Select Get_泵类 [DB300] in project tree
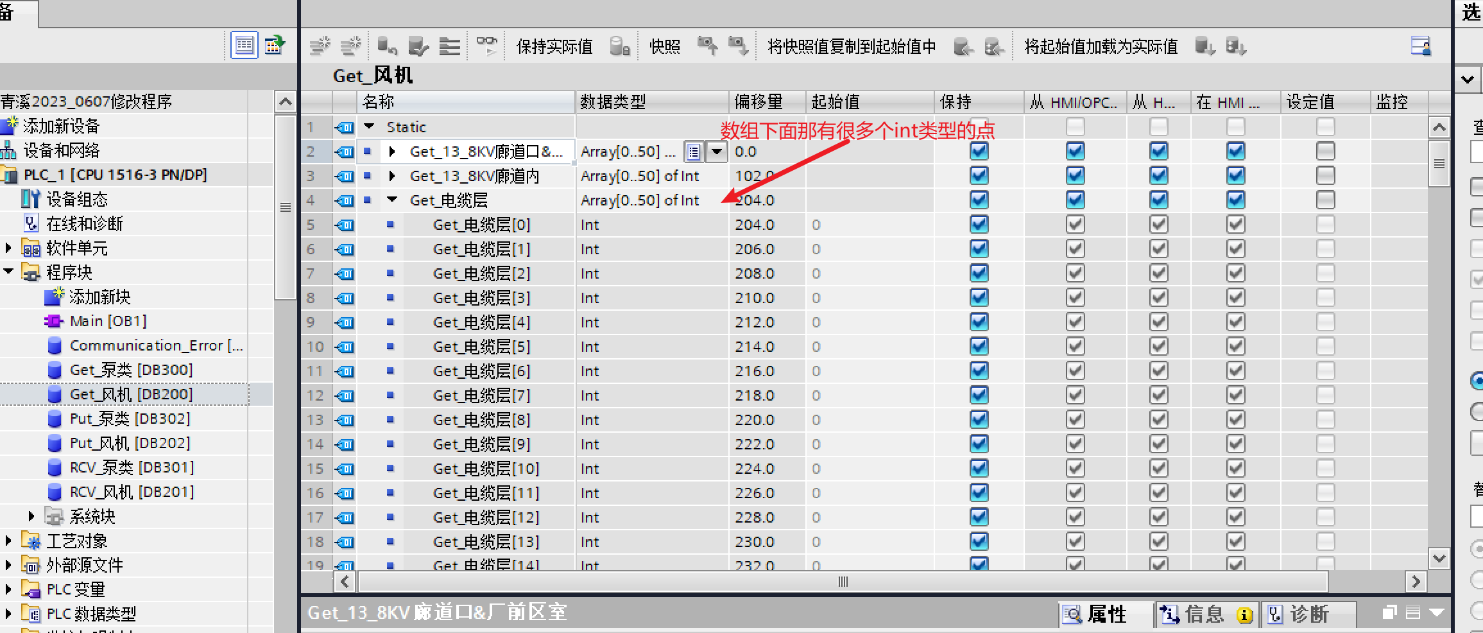This screenshot has width=1483, height=633. tap(131, 370)
